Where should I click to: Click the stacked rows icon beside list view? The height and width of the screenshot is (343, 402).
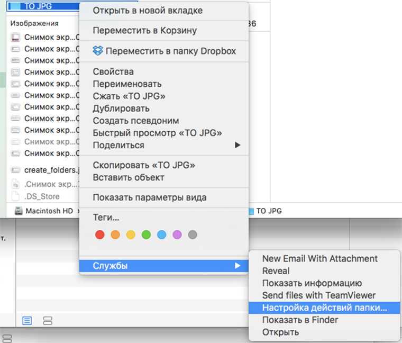tap(48, 321)
